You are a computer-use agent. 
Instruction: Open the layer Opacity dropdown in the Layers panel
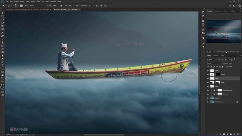(x=234, y=63)
